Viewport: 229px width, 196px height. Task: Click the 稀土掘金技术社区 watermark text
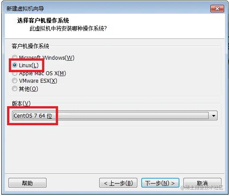coord(202,188)
